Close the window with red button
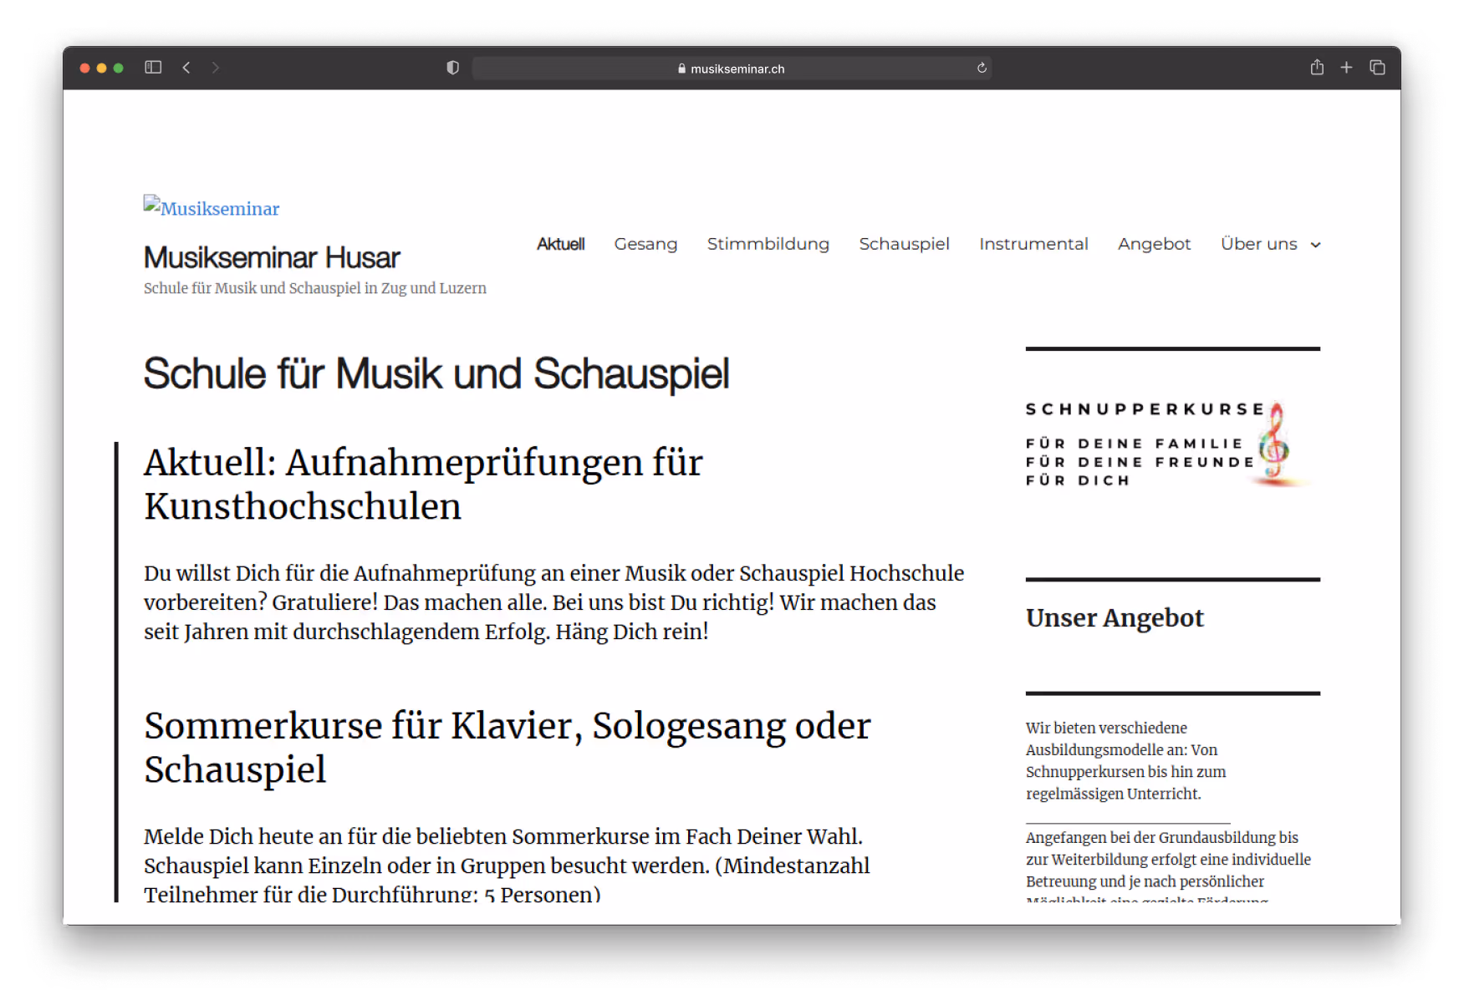This screenshot has width=1464, height=1005. tap(84, 68)
